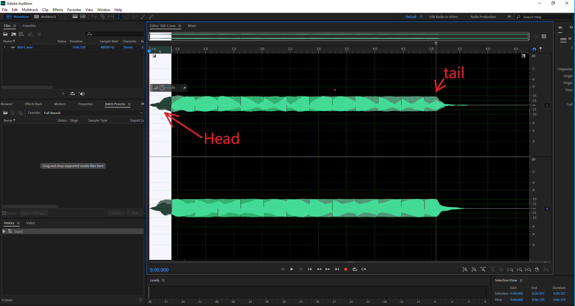Zoom in time in editor
The height and width of the screenshot is (306, 575).
pyautogui.click(x=483, y=270)
